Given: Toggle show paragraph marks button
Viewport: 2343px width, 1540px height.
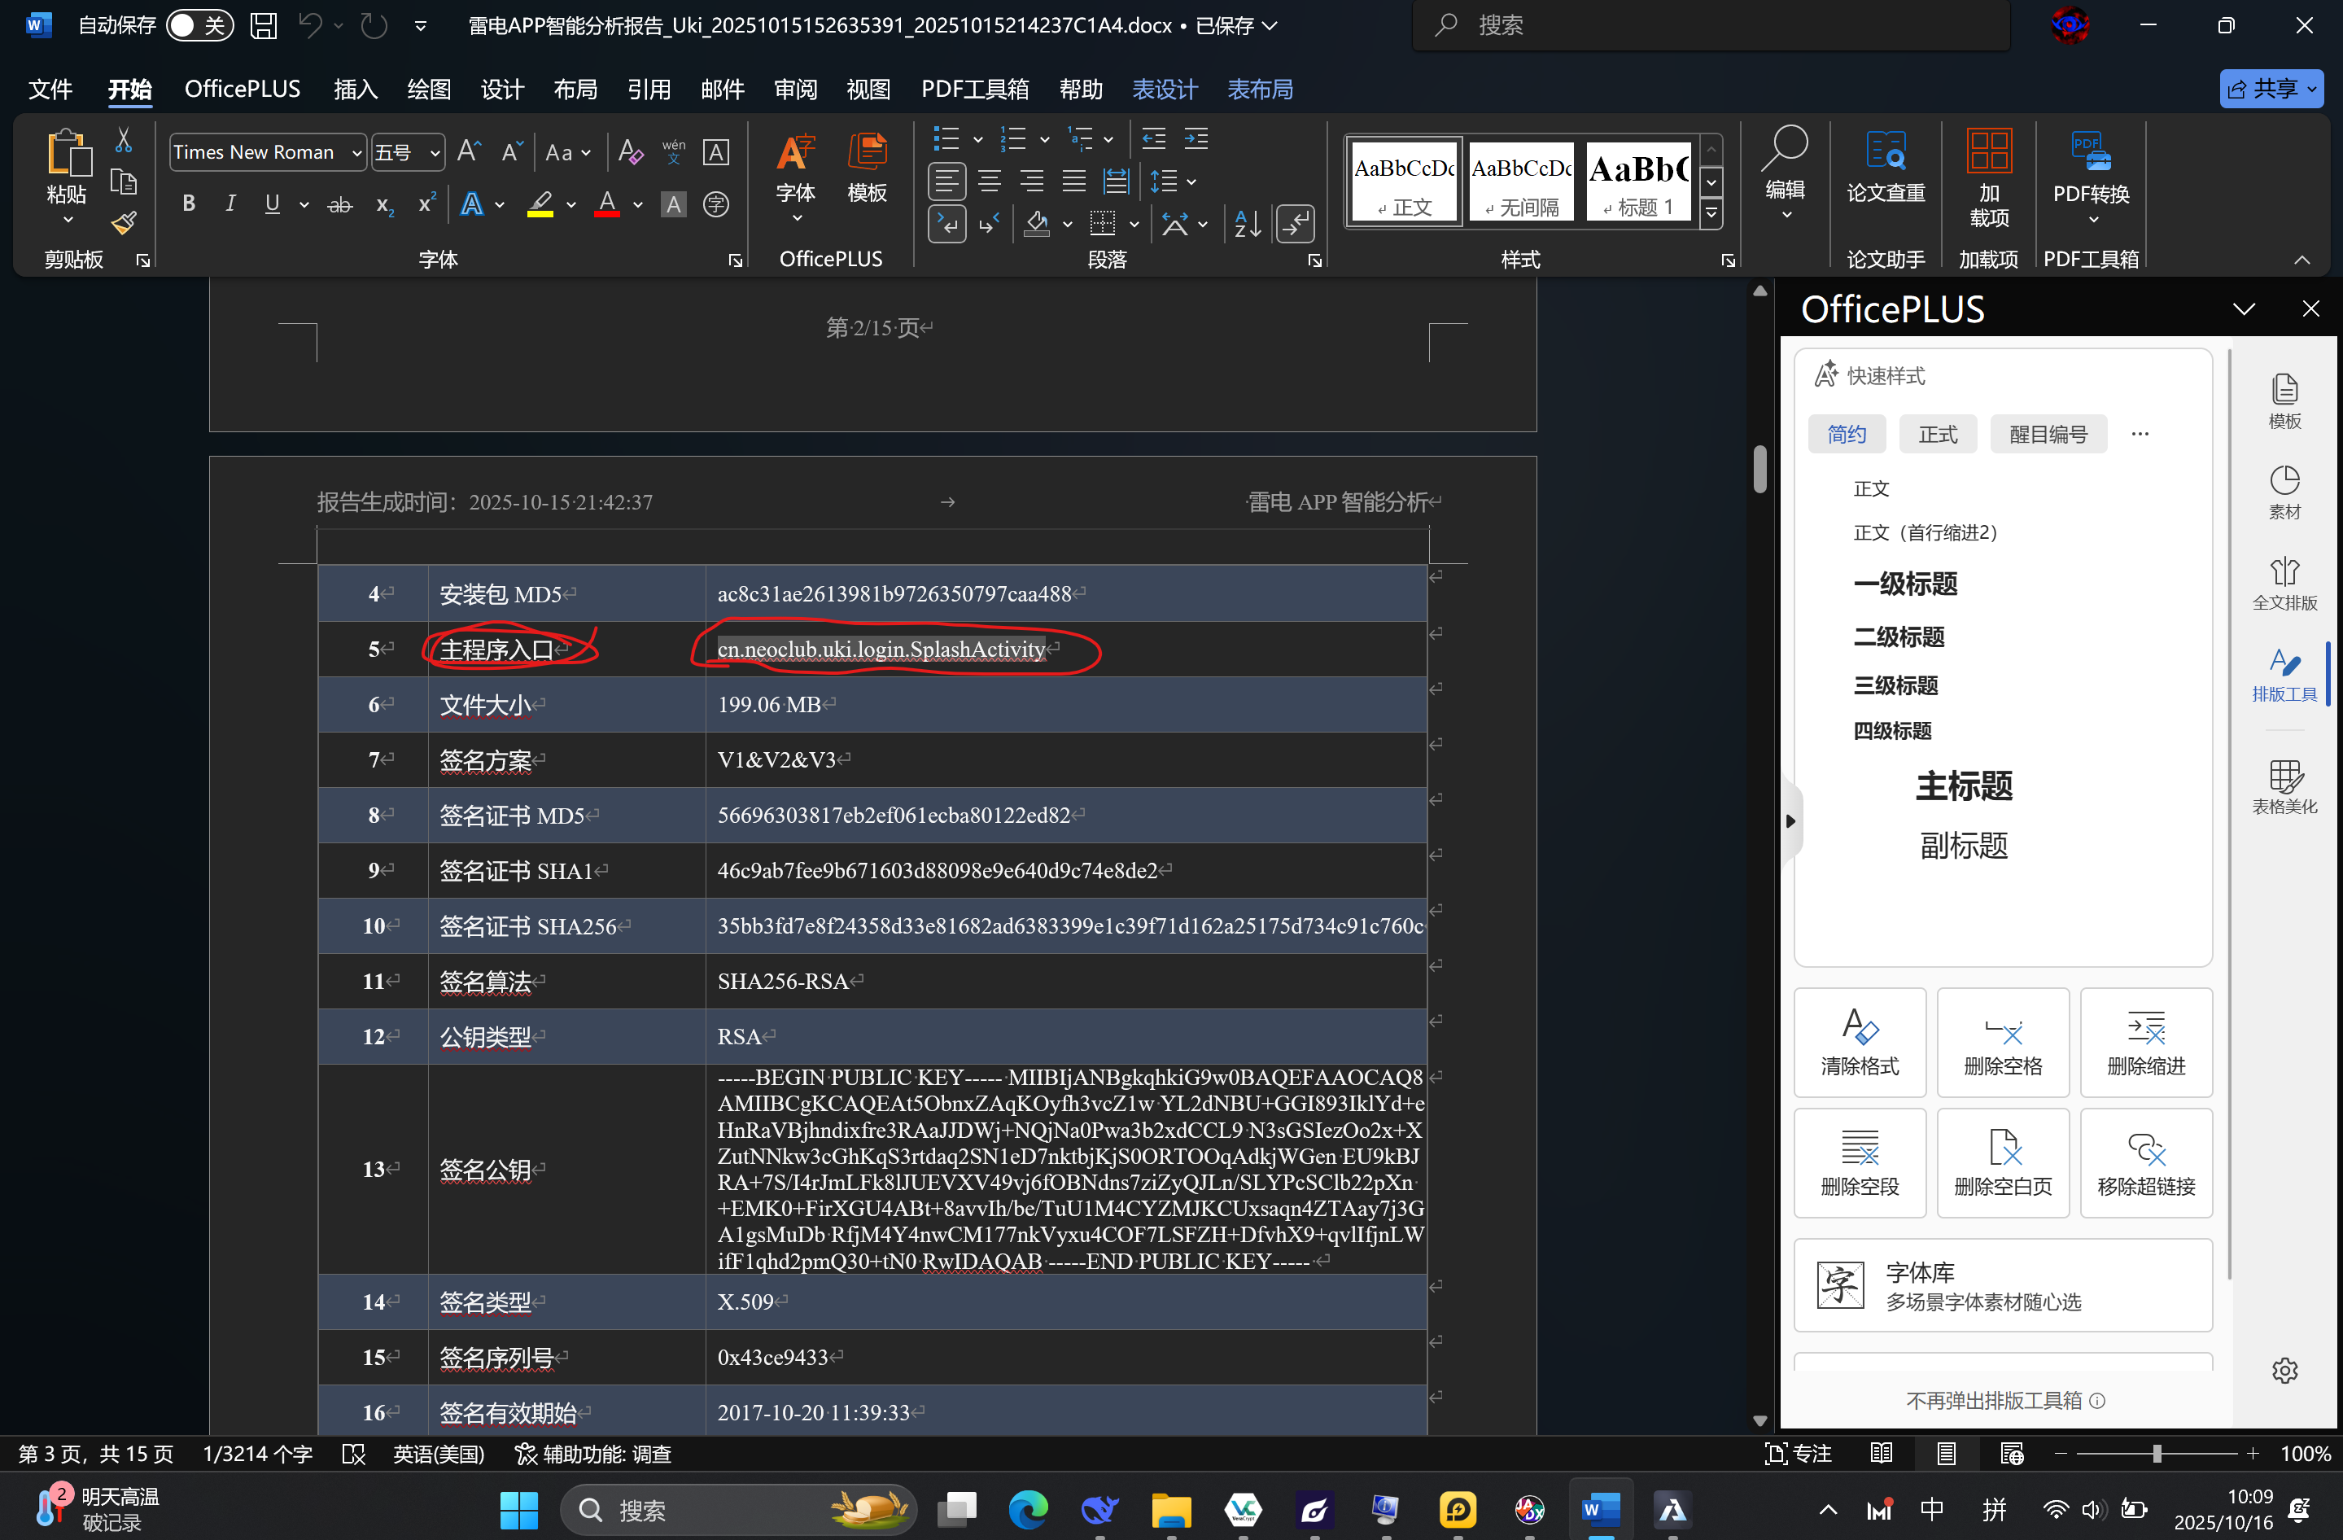Looking at the screenshot, I should coord(1296,225).
